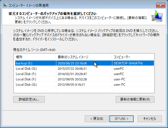Go back with < 戻る(B) button

(x=97, y=119)
